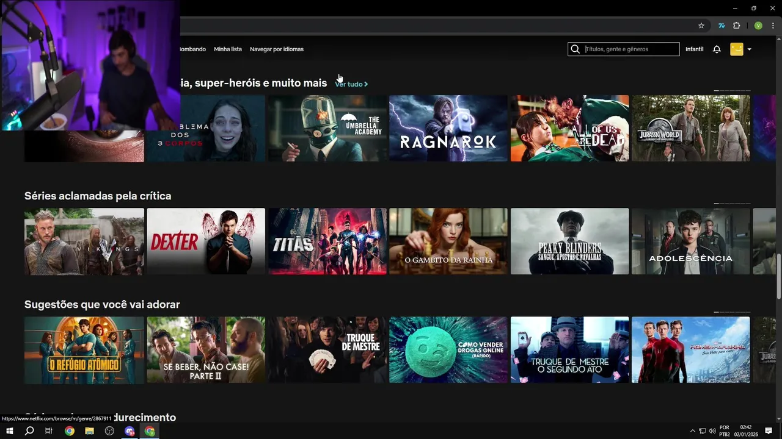Open Se Beber, Não Case! Parte II
Viewport: 782px width, 439px height.
tap(206, 350)
